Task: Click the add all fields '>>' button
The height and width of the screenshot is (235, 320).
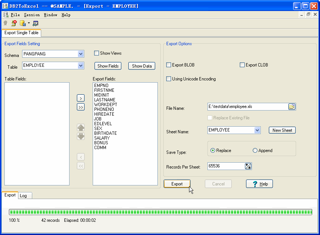Action: (81, 107)
